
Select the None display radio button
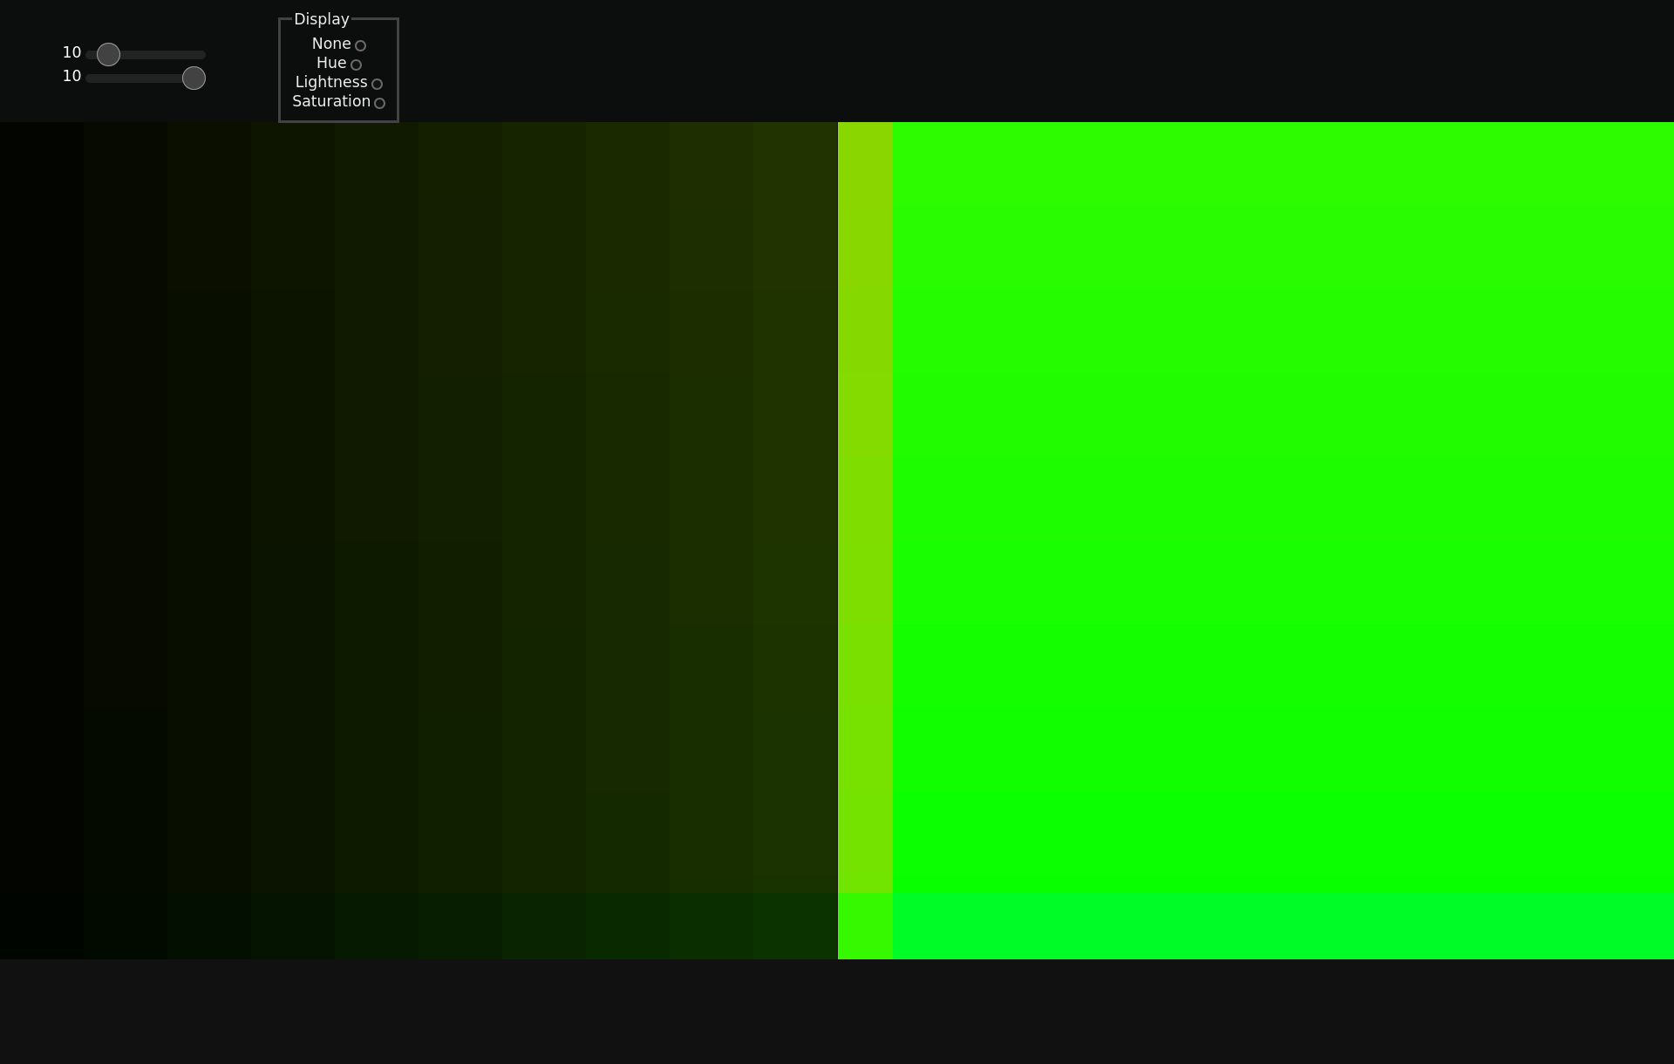pyautogui.click(x=360, y=45)
